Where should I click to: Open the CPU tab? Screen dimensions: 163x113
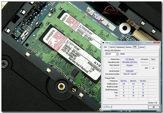click(x=105, y=47)
